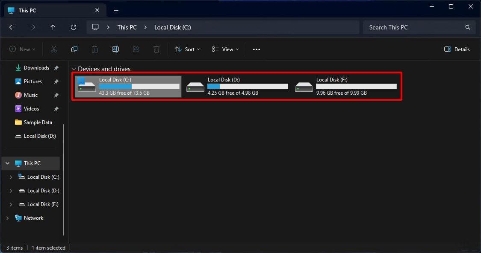Viewport: 481px width, 253px height.
Task: Unpin Pictures using its pin icon
Action: pyautogui.click(x=56, y=81)
